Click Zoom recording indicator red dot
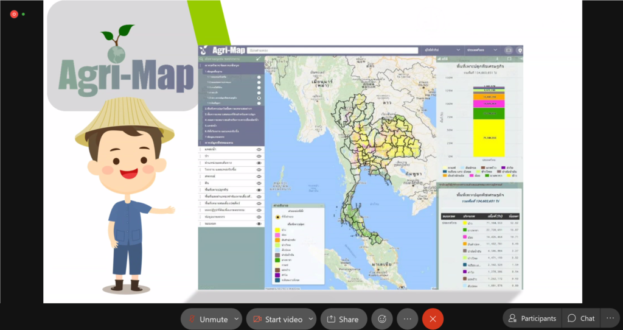623x330 pixels. coord(14,15)
